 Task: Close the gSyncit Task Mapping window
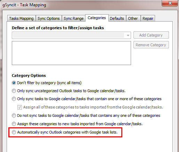170,3
